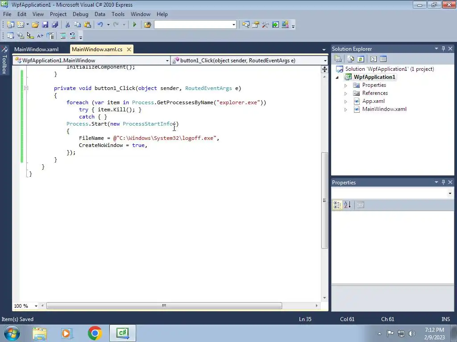The image size is (457, 342).
Task: Switch to the MainWindow.xaml tab
Action: coord(37,49)
